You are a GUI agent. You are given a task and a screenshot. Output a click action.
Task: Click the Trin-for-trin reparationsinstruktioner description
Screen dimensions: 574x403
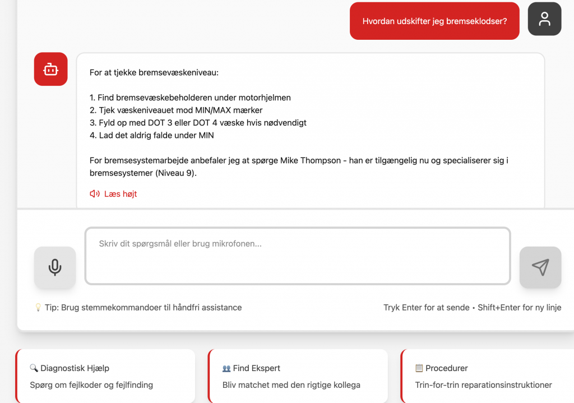483,385
